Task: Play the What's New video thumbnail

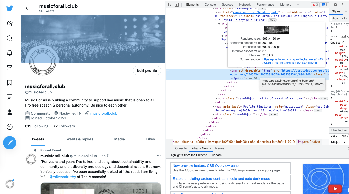Action: [x=335, y=189]
